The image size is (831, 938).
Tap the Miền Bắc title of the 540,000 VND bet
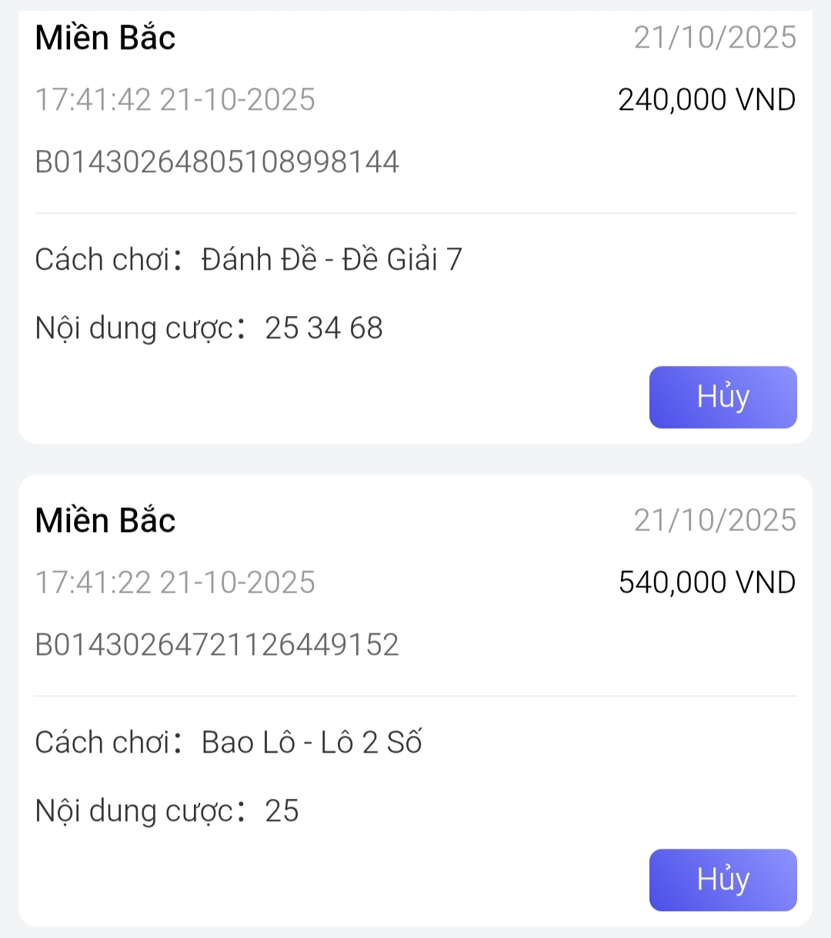pos(105,521)
